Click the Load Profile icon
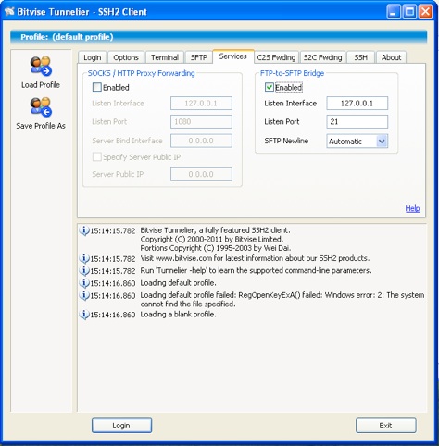439x446 pixels. (x=41, y=66)
